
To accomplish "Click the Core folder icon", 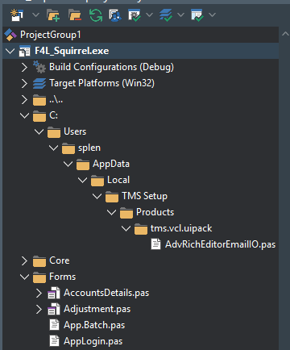I will pyautogui.click(x=39, y=261).
